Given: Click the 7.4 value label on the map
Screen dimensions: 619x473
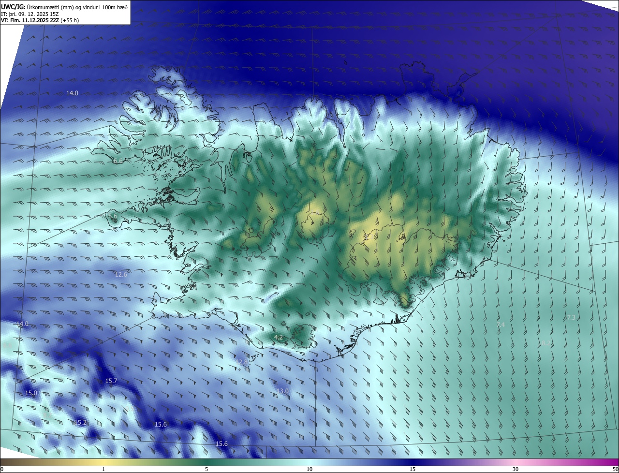Looking at the screenshot, I should coord(501,325).
